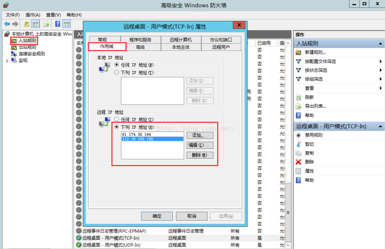Click the rules list scrollbar up arrow
Image resolution: width=385 pixels, height=249 pixels.
point(288,43)
